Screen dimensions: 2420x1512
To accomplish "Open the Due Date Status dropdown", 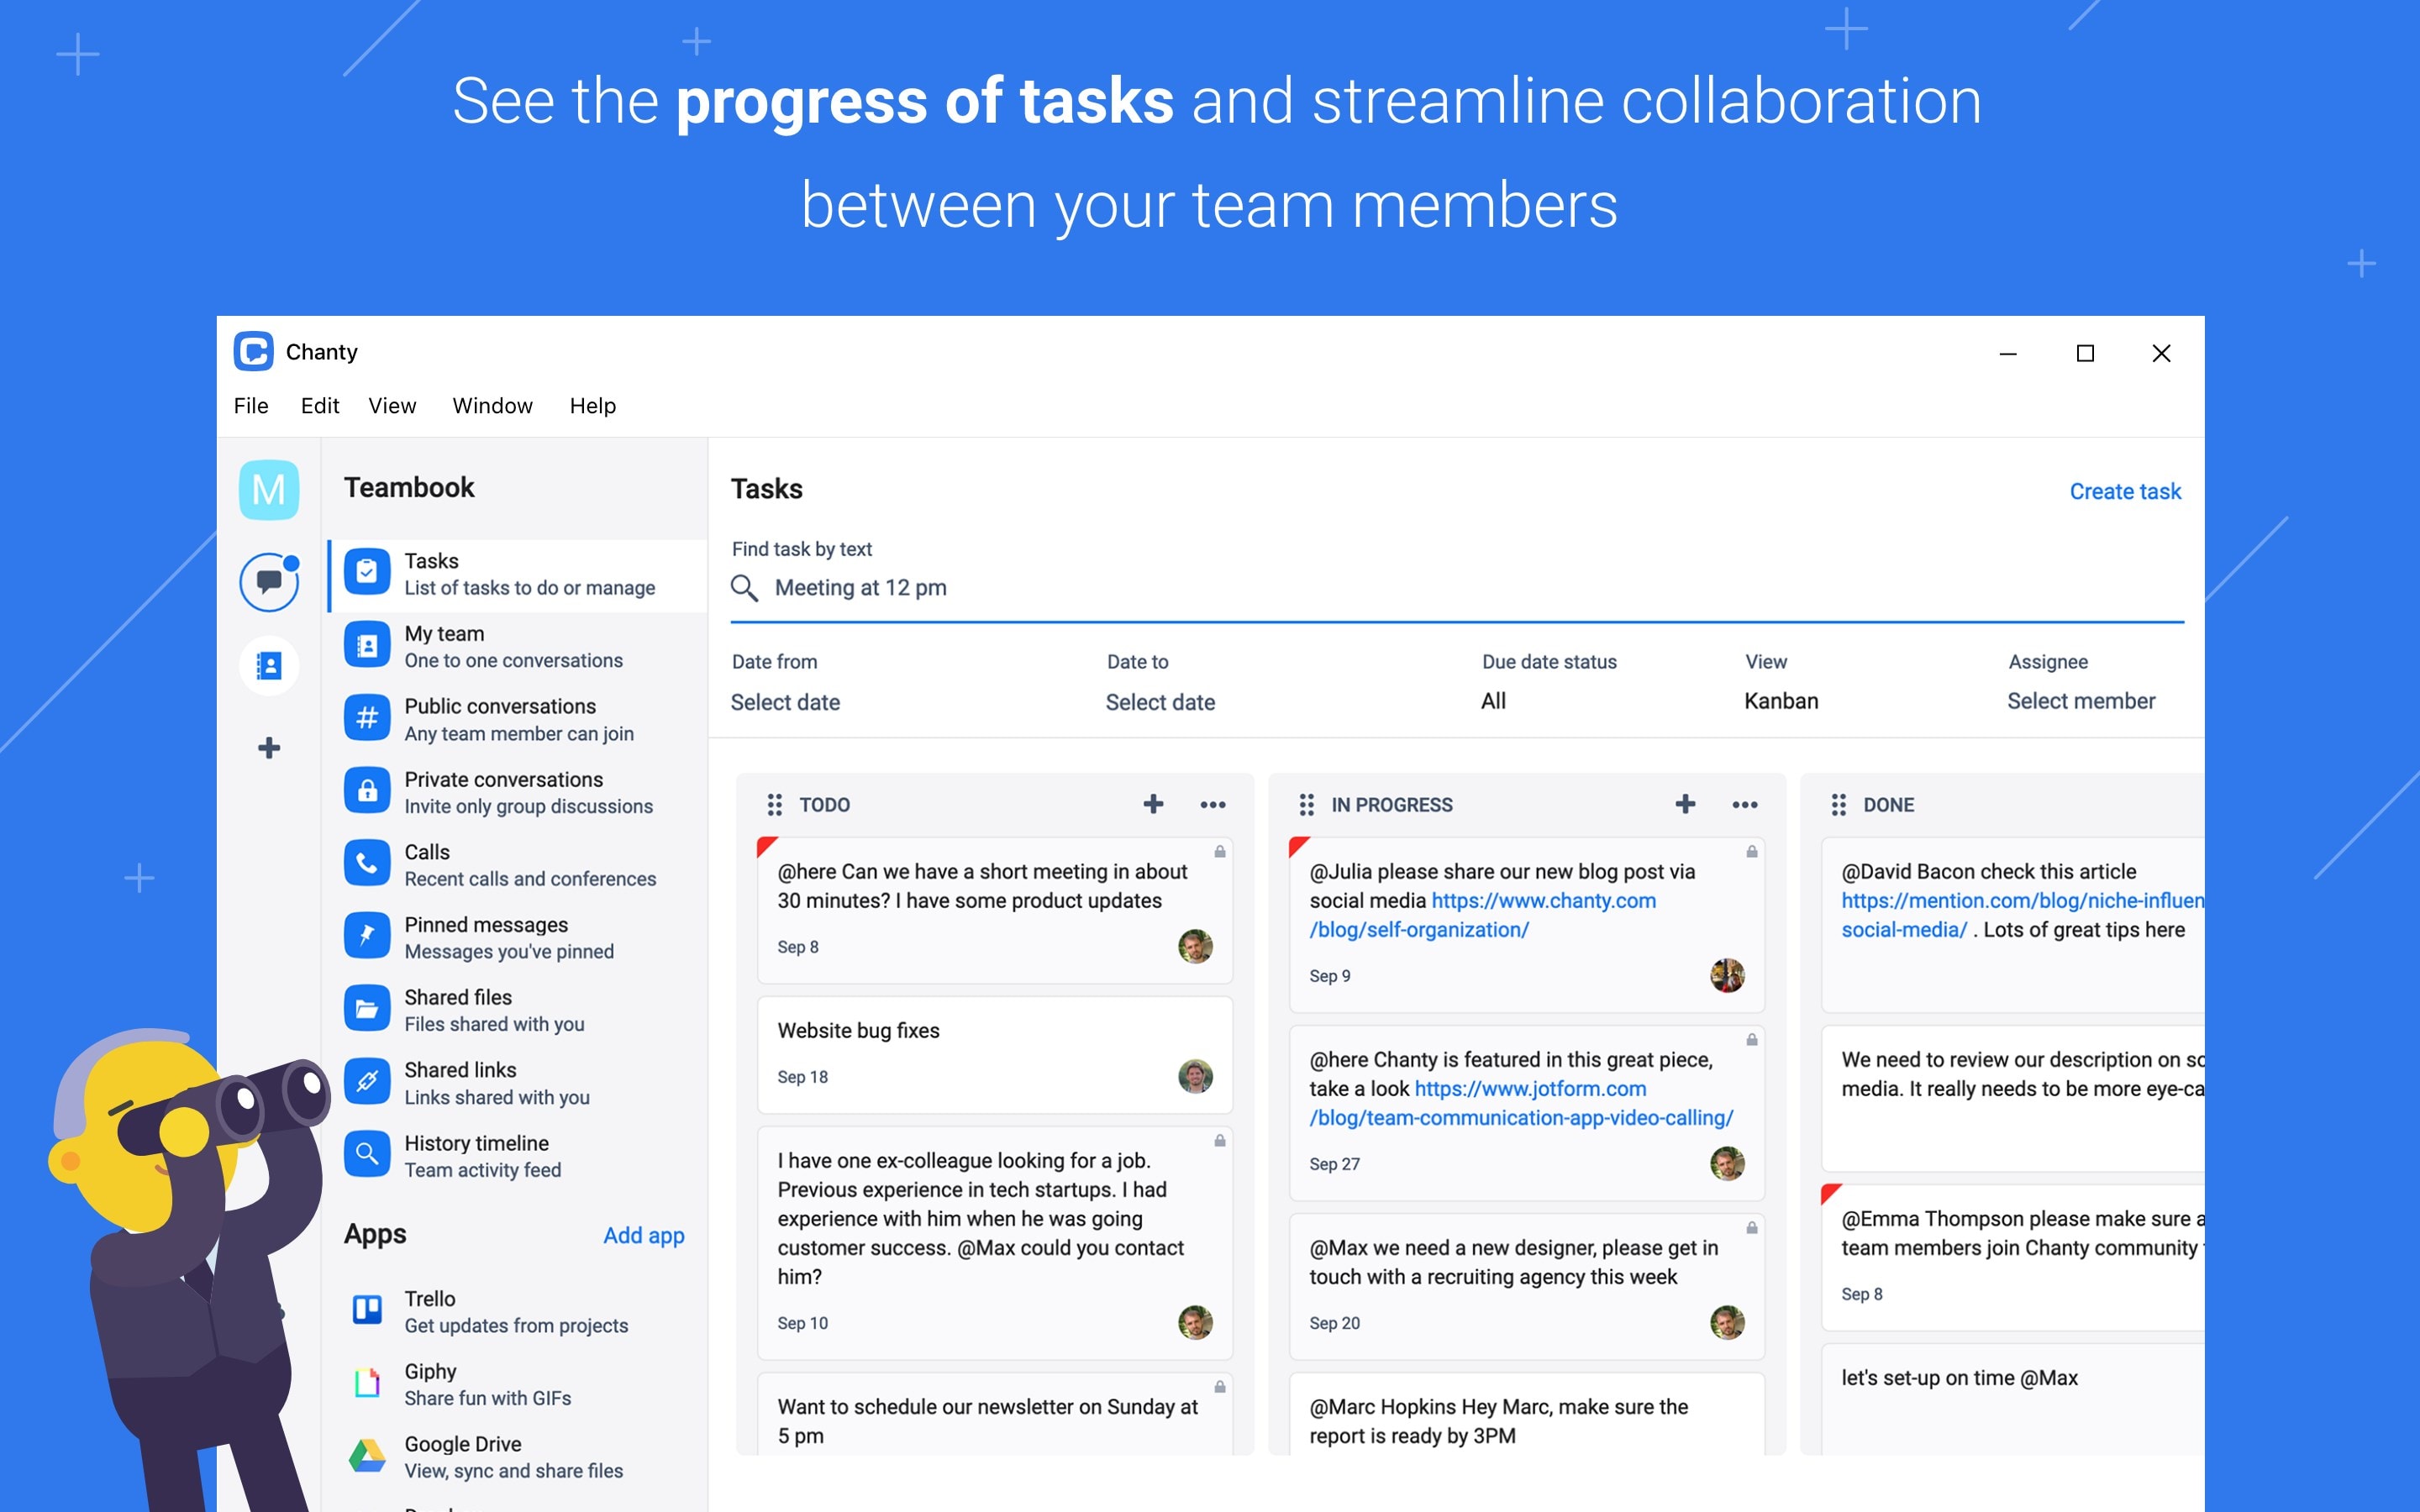I will pos(1493,702).
